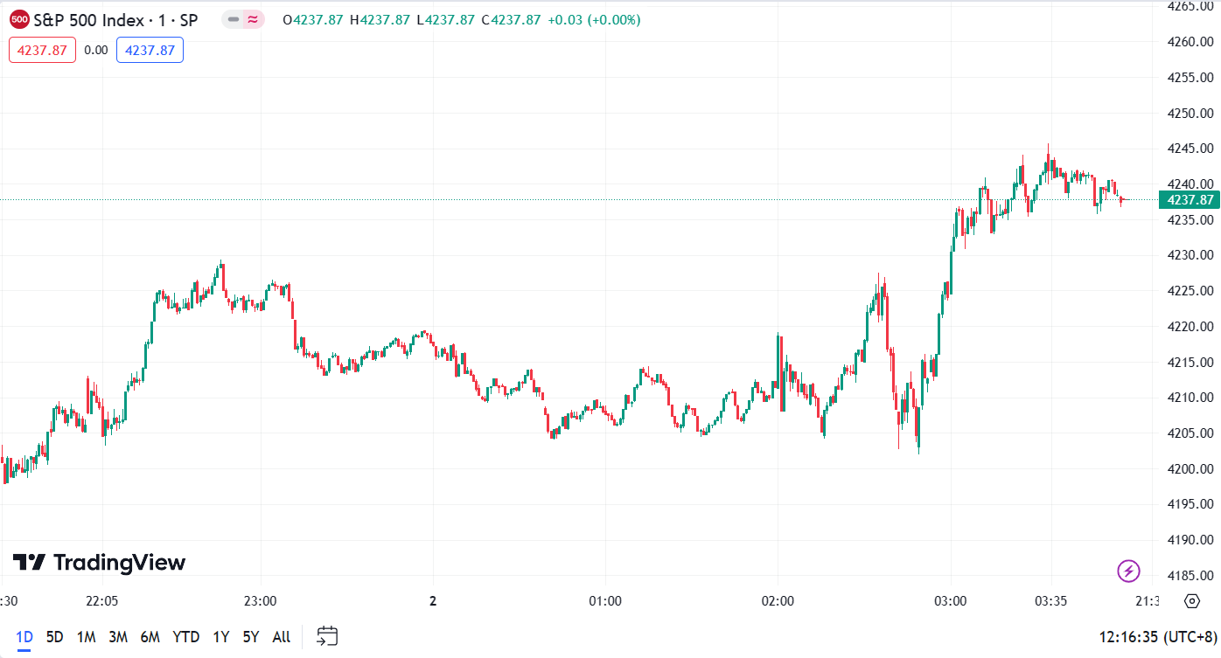Switch to the 5Y range

pyautogui.click(x=251, y=637)
